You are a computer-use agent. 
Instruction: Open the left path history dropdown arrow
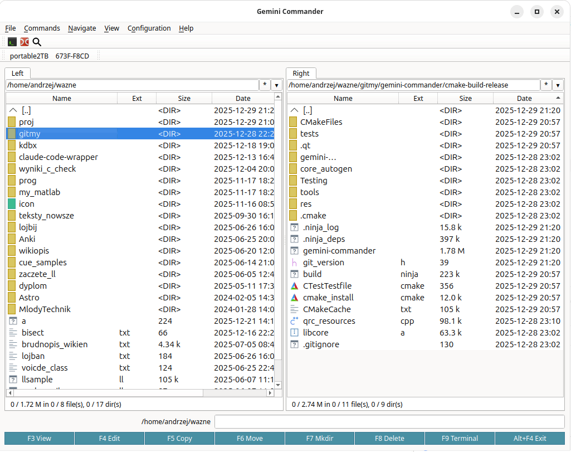(x=277, y=85)
